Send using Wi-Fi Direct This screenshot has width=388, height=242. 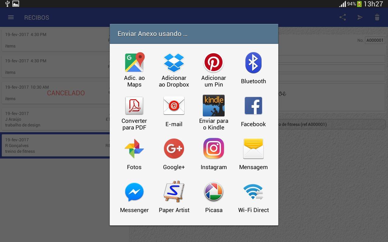tap(253, 192)
